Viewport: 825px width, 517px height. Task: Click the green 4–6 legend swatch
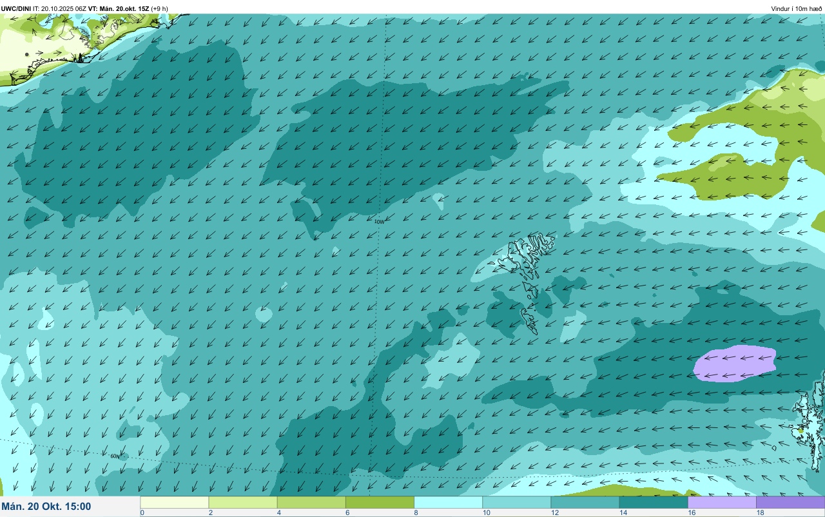pyautogui.click(x=311, y=502)
